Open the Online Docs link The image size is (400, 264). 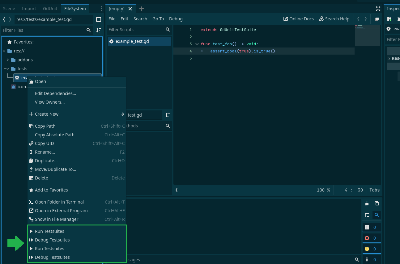(299, 19)
